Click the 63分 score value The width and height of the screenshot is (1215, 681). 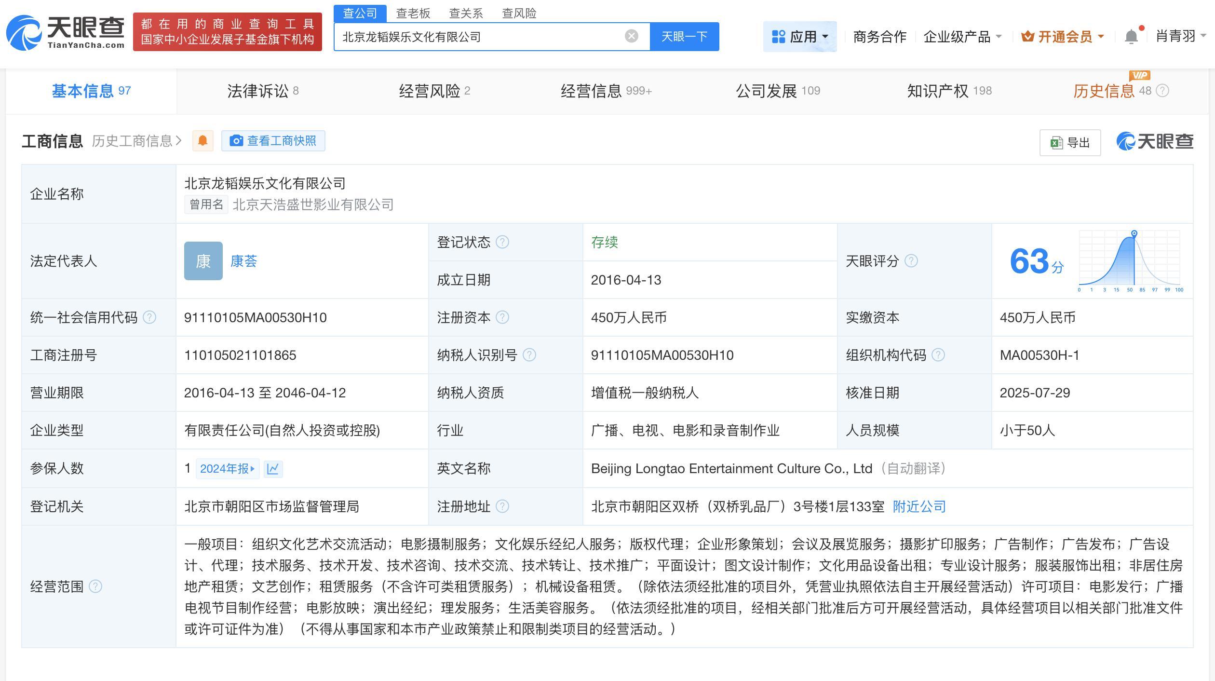(x=1037, y=261)
